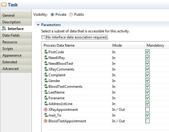Viewport: 169px width, 132px height.
Task: Select the PostCode row name
Action: coord(56,52)
